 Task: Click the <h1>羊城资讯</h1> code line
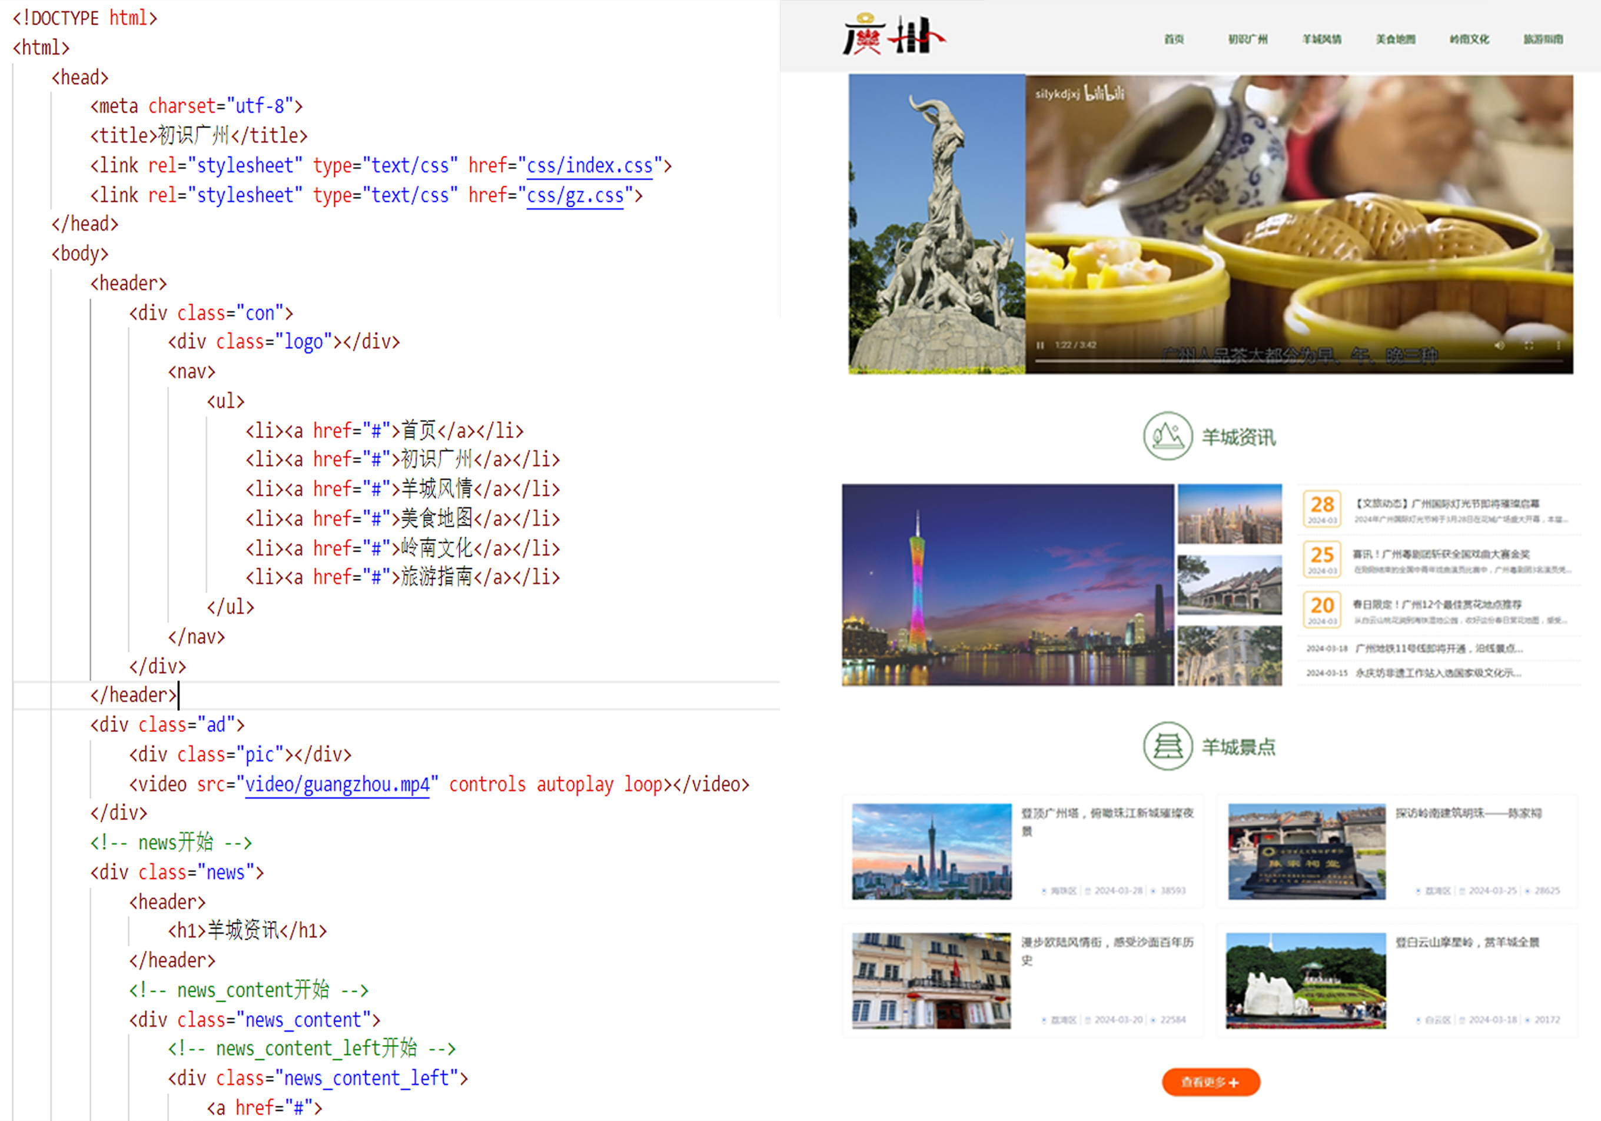[248, 931]
